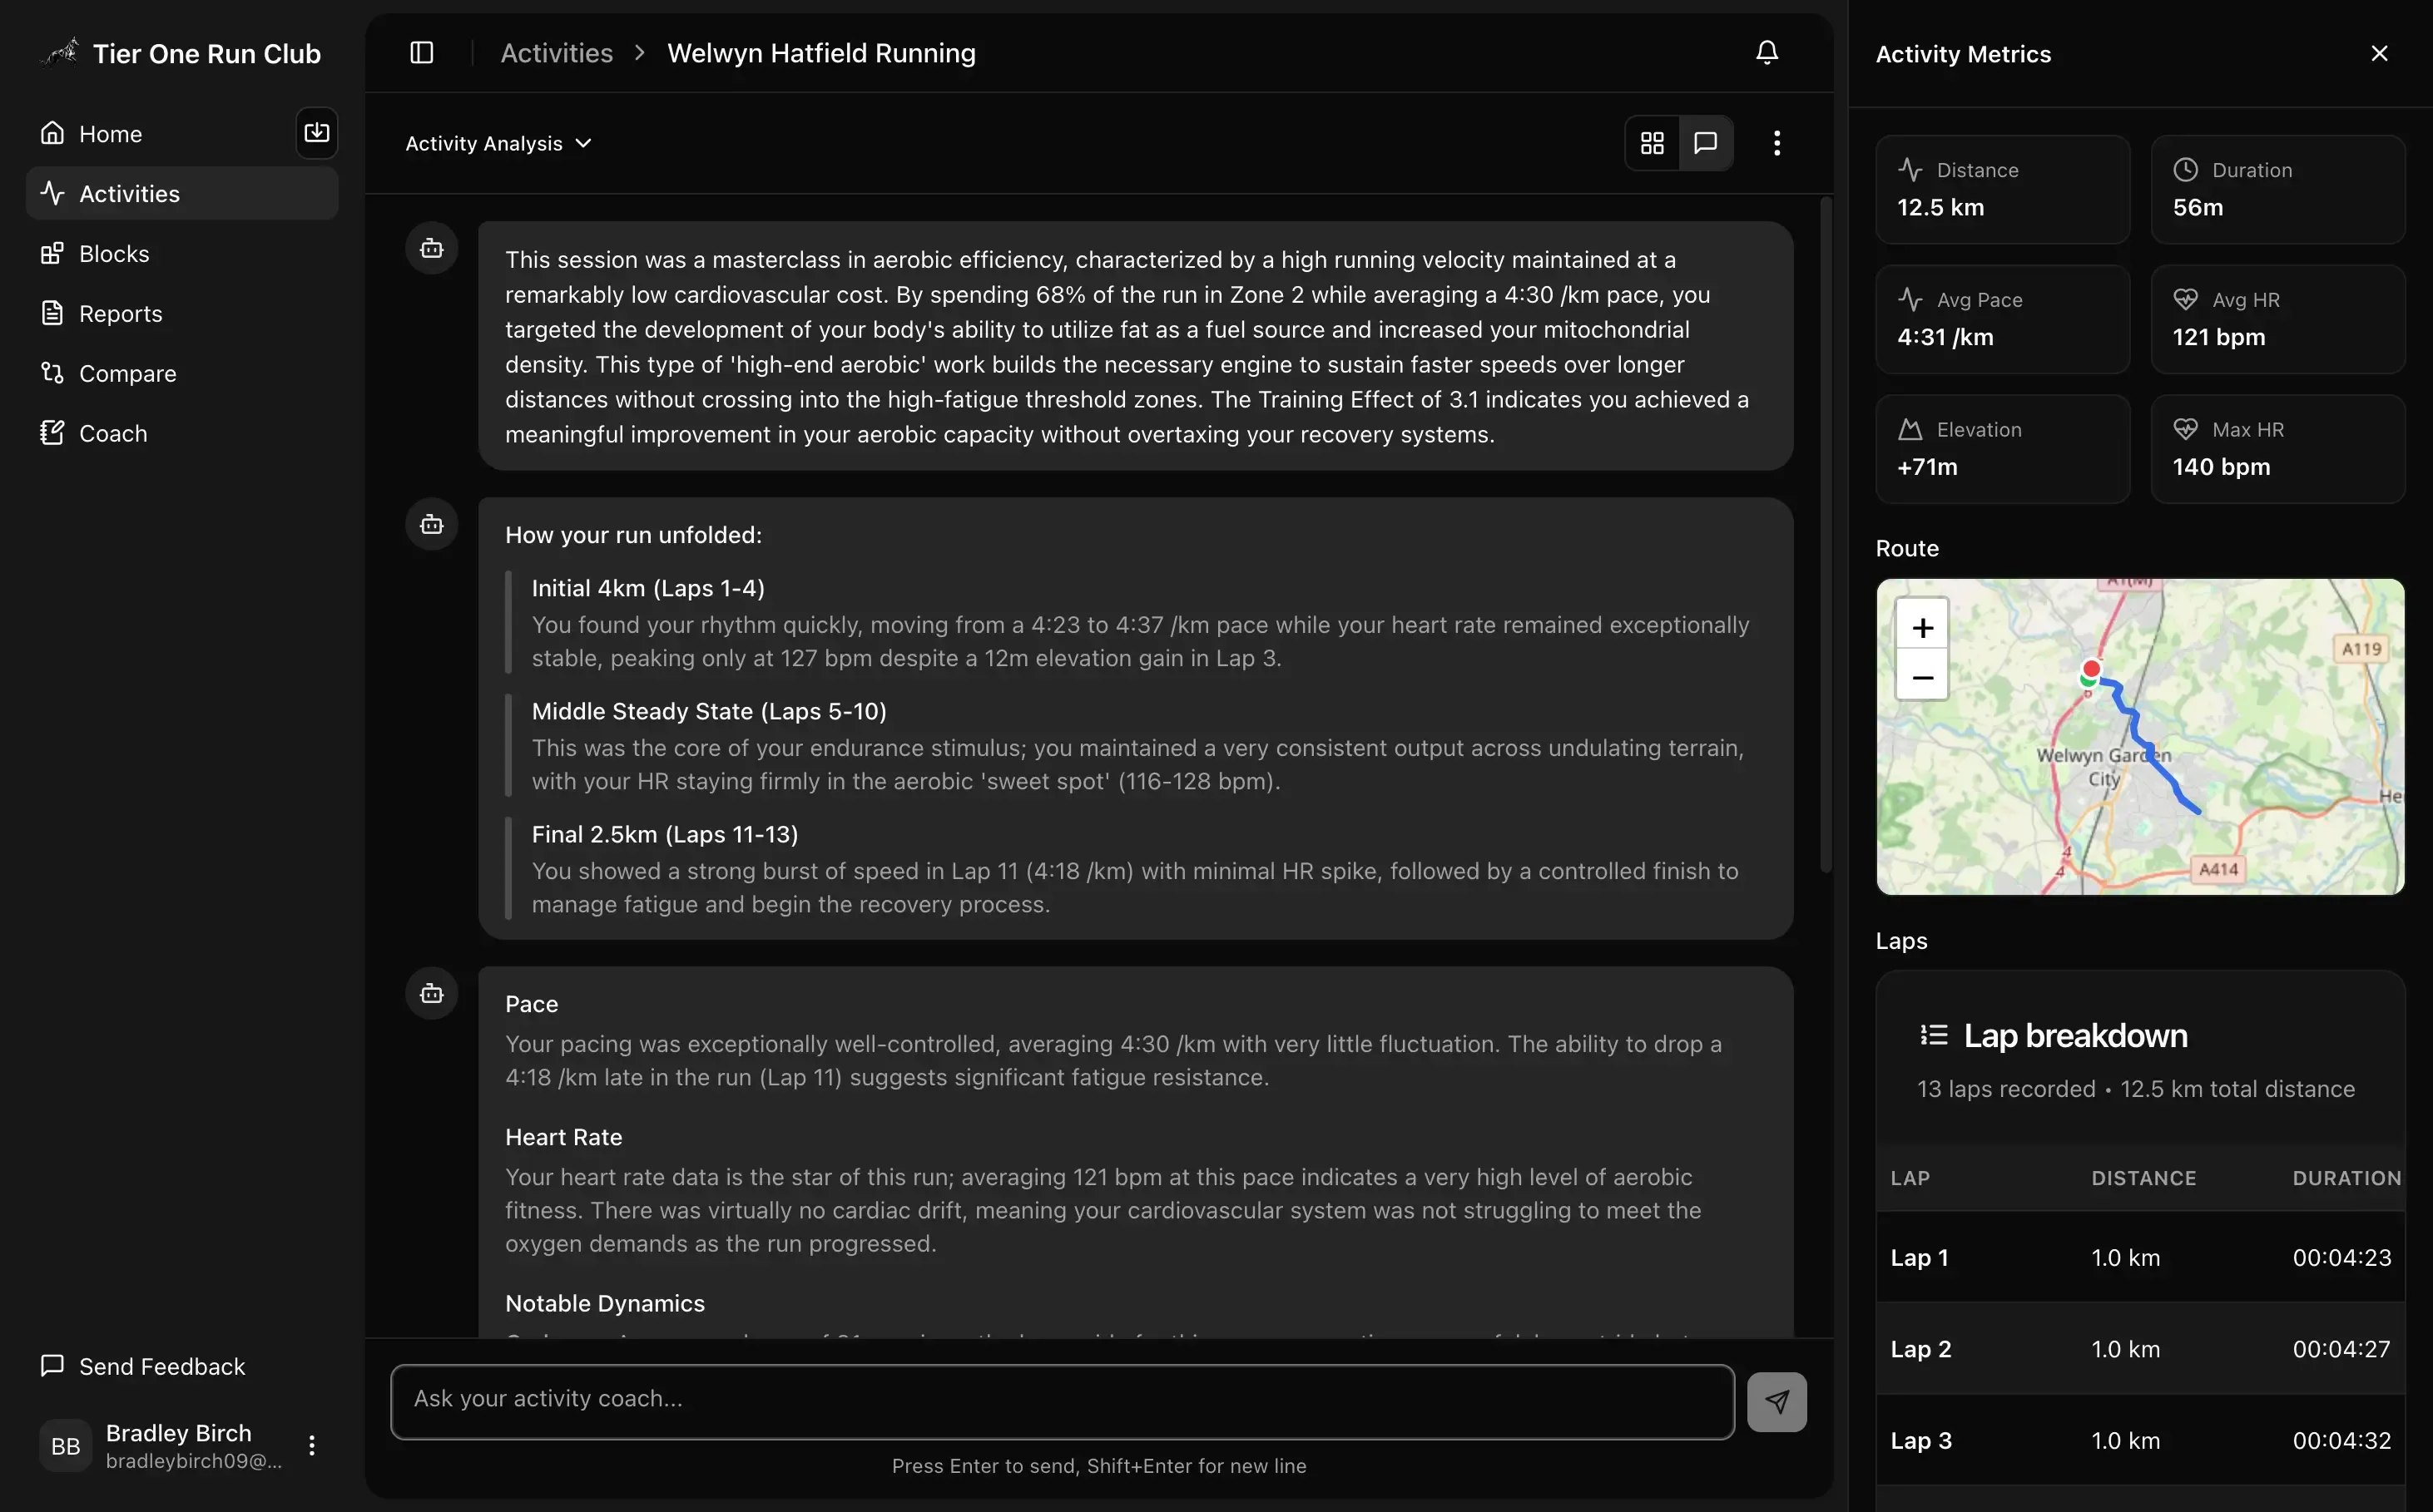The height and width of the screenshot is (1512, 2433).
Task: Open Bradley Birch account options menu
Action: click(x=311, y=1445)
